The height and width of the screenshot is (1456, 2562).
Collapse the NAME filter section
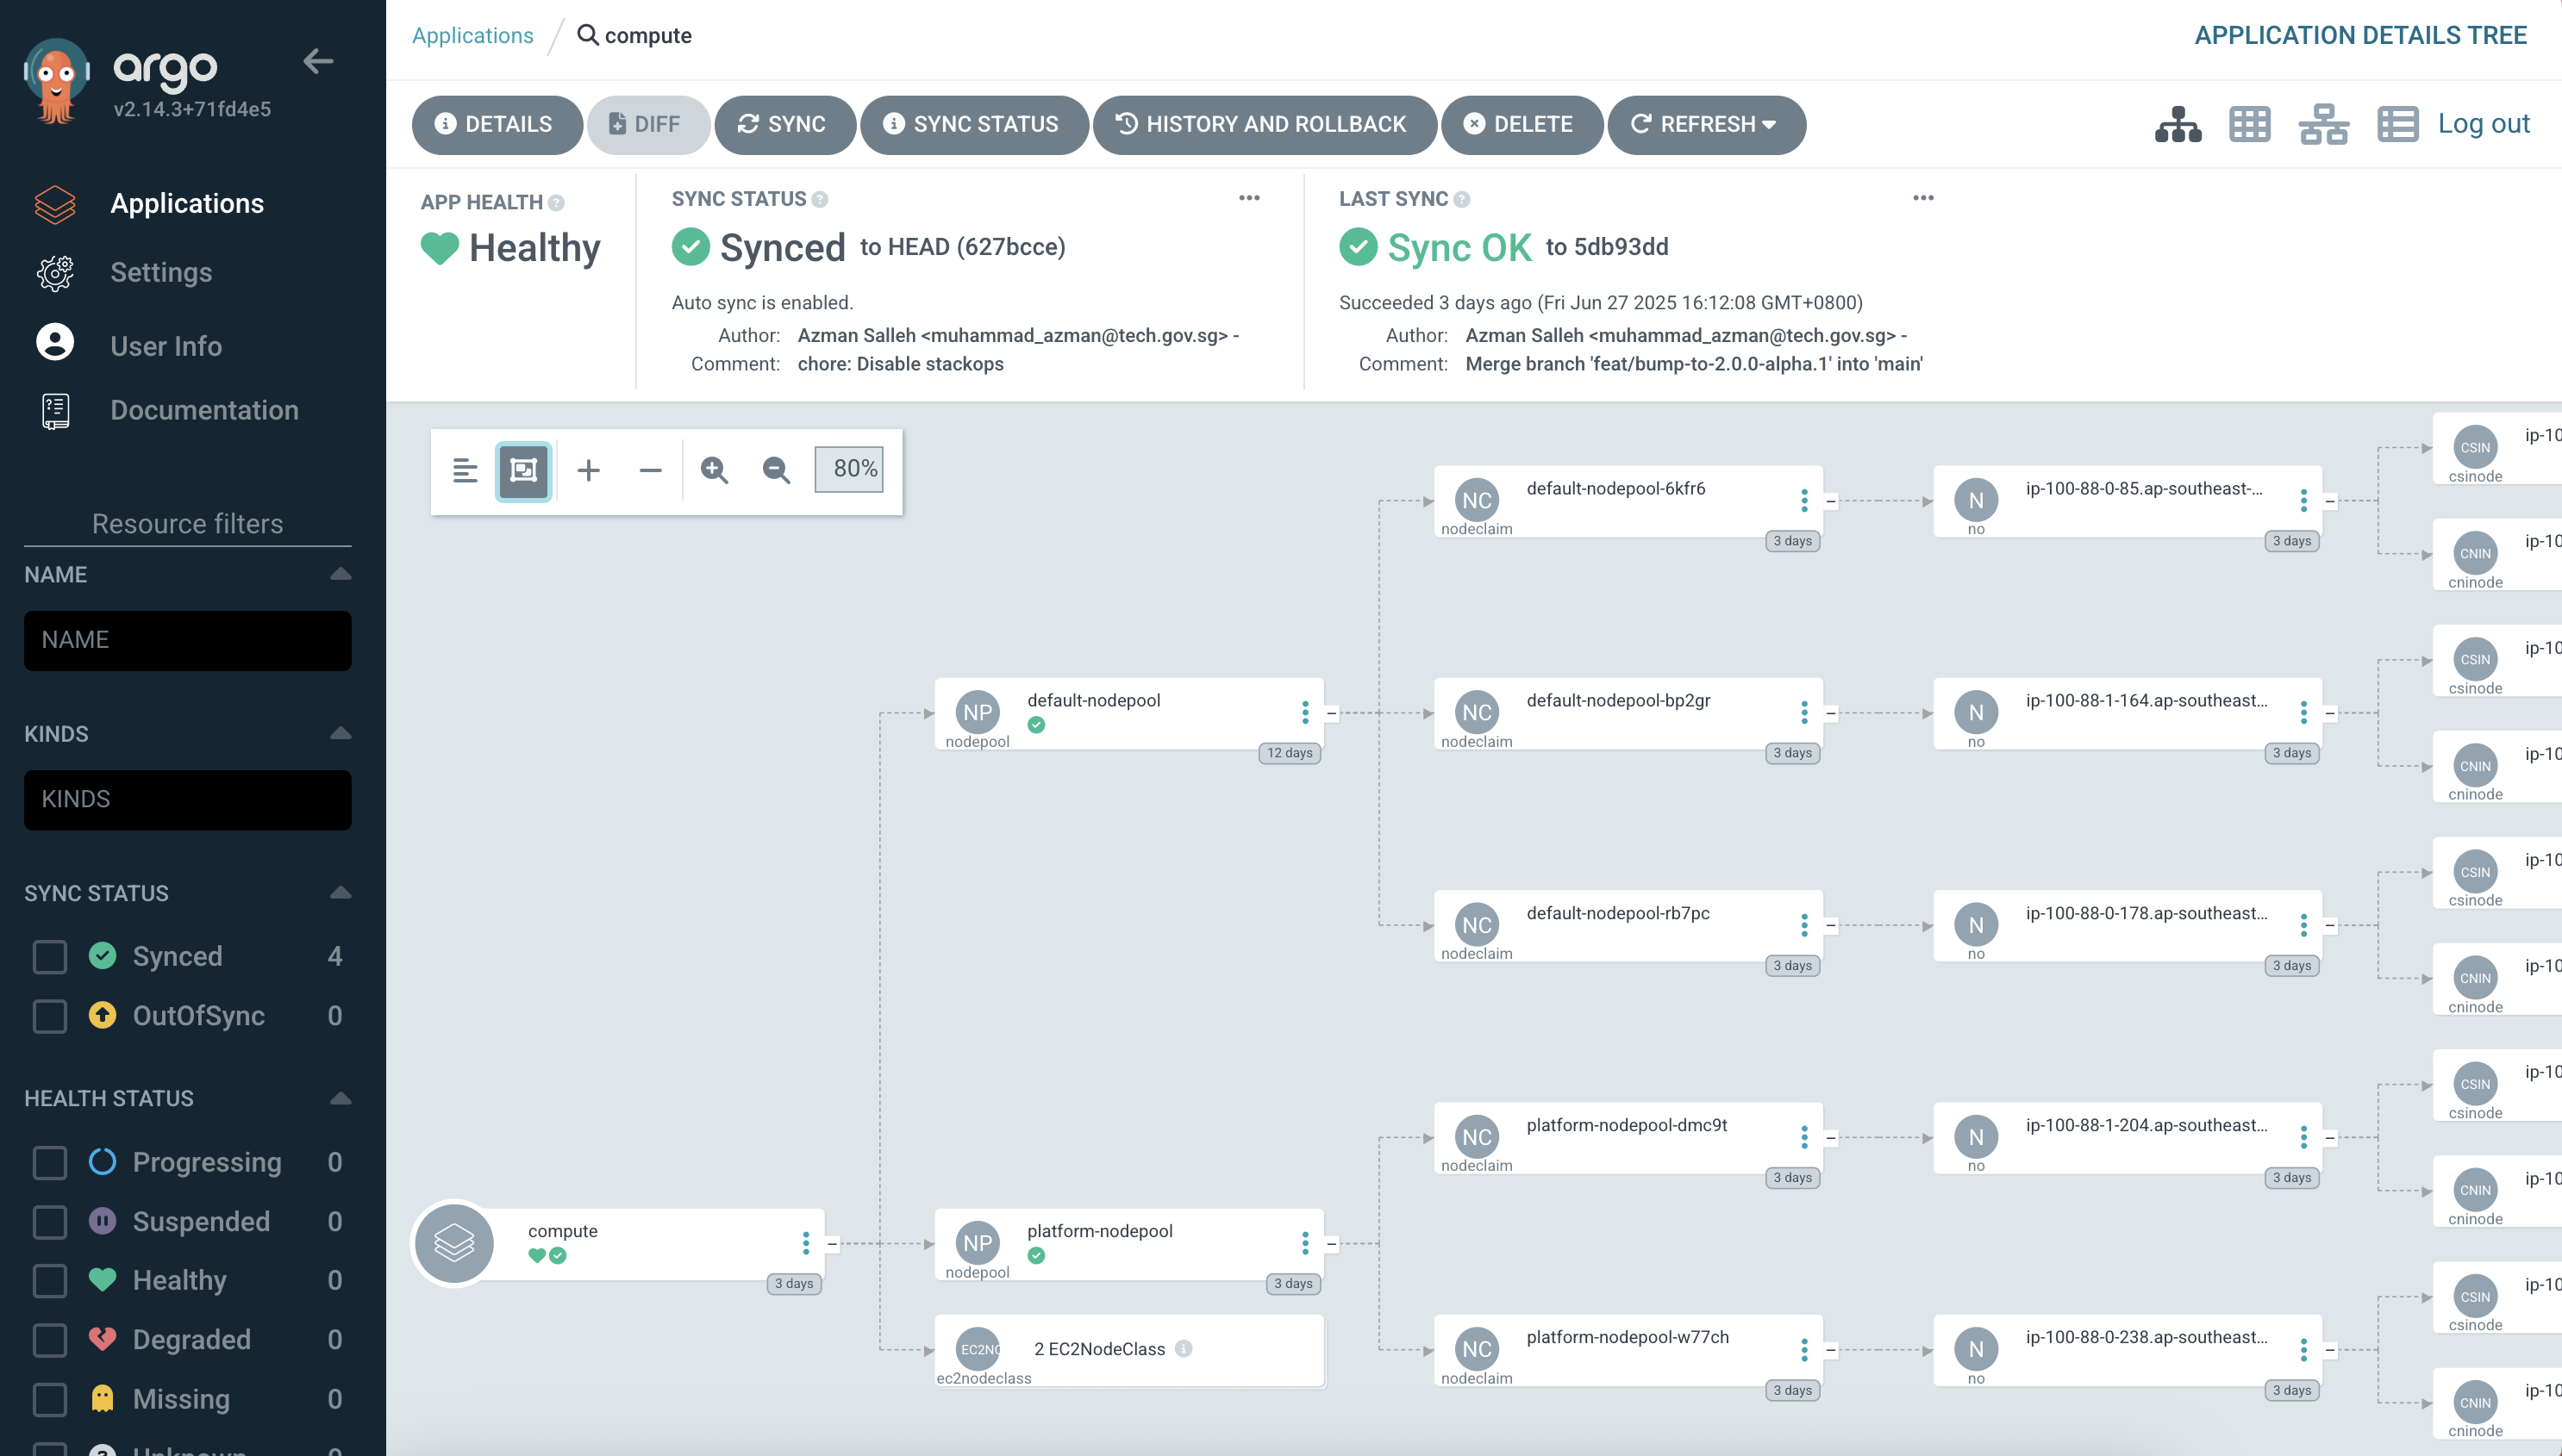[x=341, y=573]
